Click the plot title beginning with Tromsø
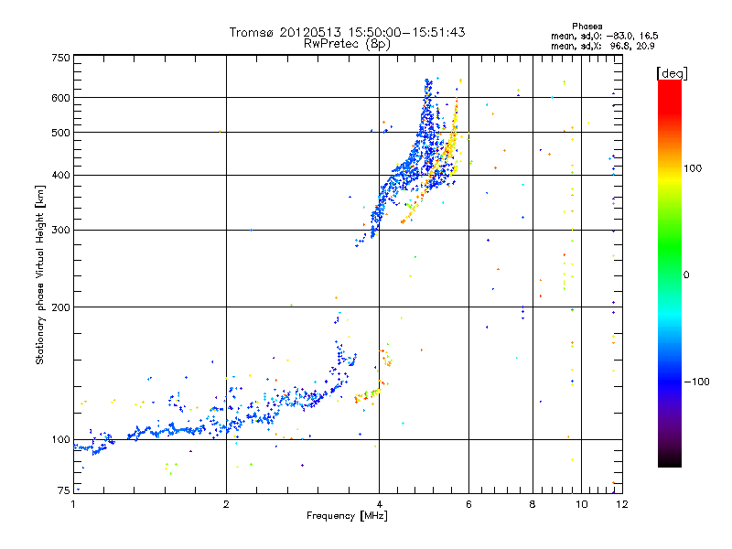This screenshot has height=549, width=732. pyautogui.click(x=347, y=32)
